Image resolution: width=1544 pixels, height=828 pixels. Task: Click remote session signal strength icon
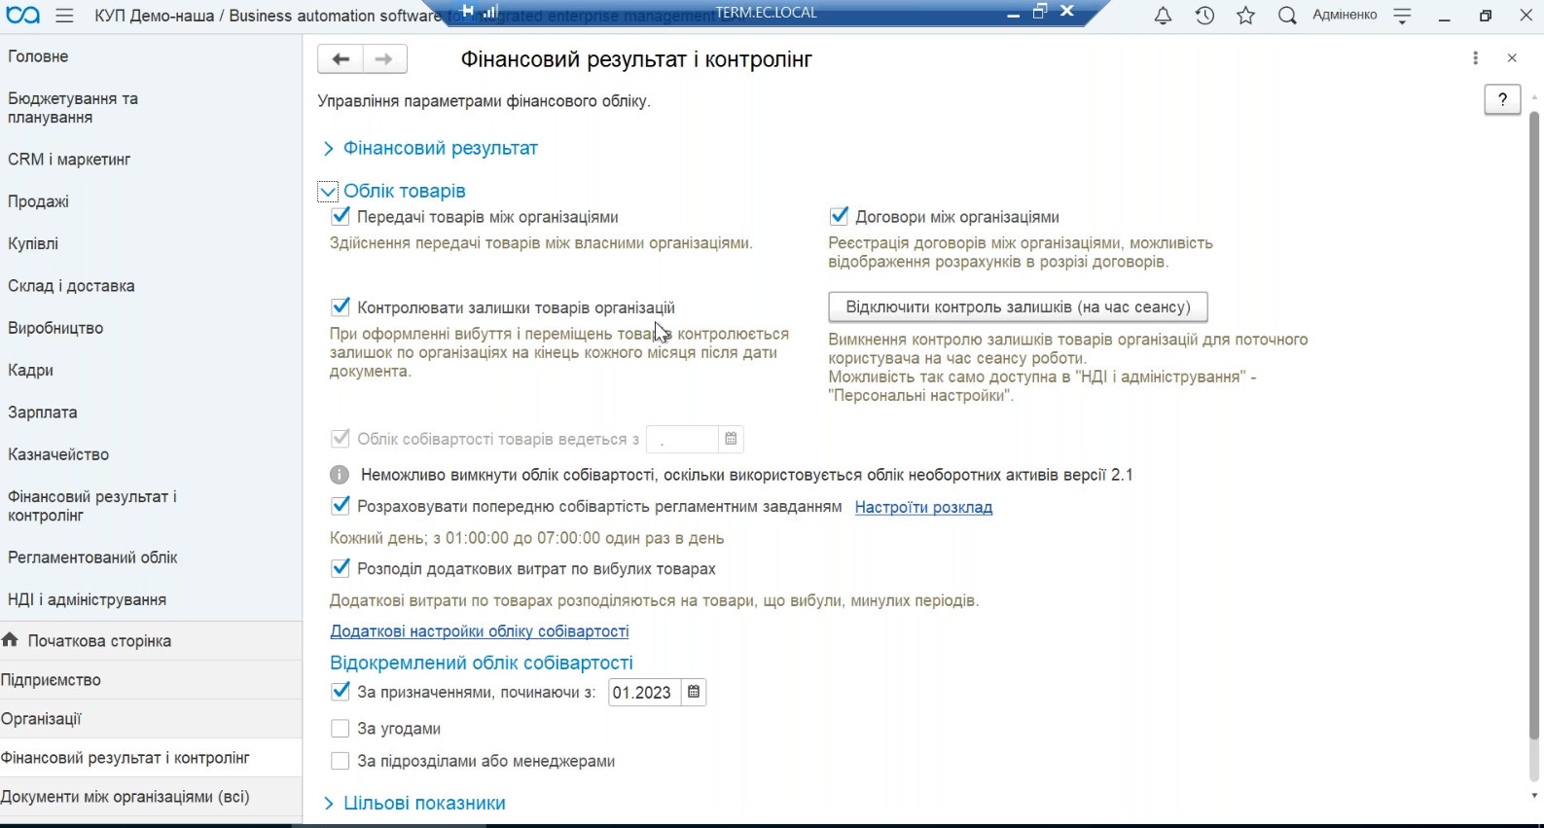point(489,11)
